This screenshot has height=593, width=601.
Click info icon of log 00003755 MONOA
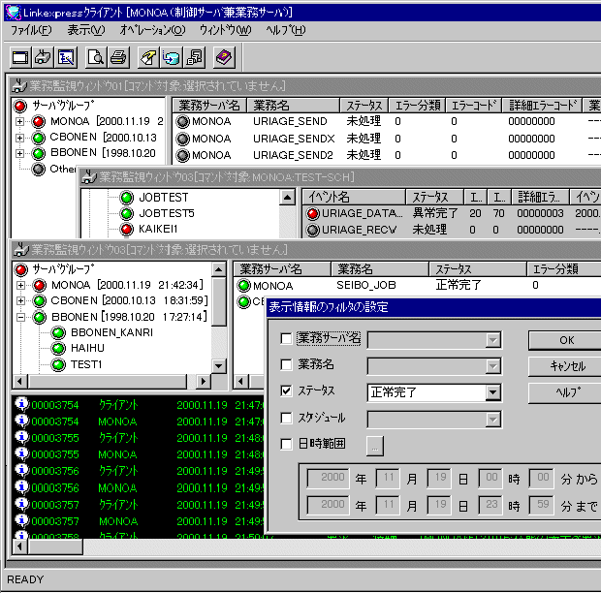click(22, 453)
